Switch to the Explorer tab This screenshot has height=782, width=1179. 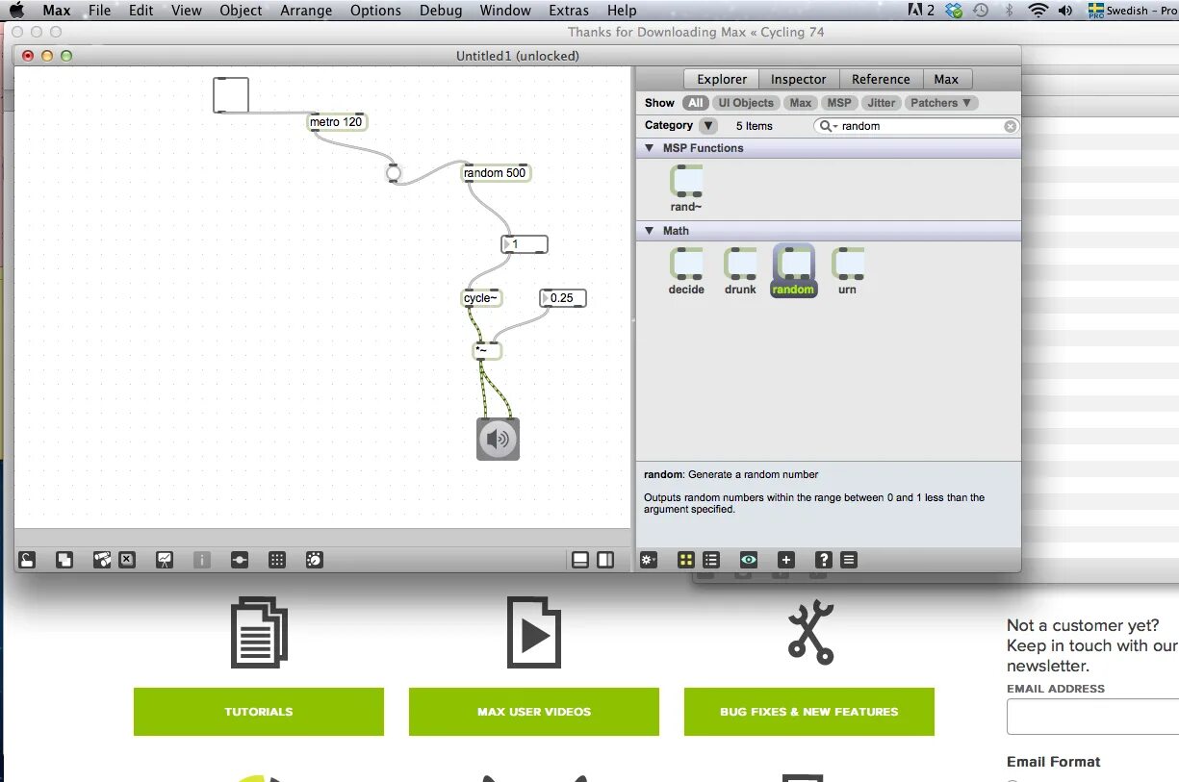722,79
